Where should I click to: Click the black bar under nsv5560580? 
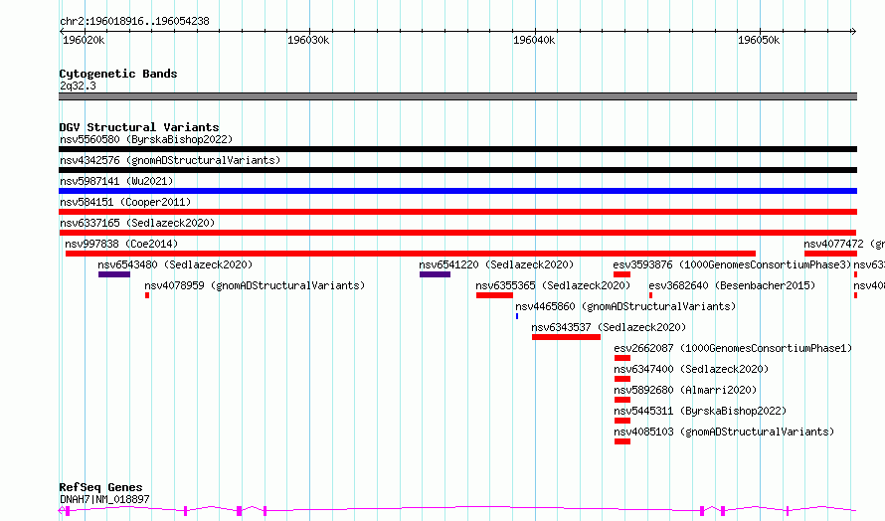pyautogui.click(x=457, y=149)
